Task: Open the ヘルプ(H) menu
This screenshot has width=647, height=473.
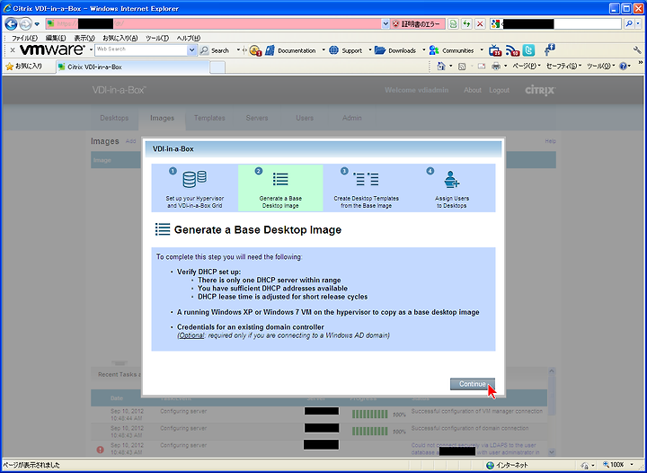Action: pyautogui.click(x=188, y=38)
